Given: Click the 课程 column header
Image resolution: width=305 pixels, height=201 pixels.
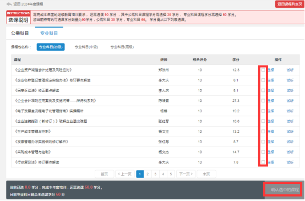Looking at the screenshot, I should [x=17, y=59].
